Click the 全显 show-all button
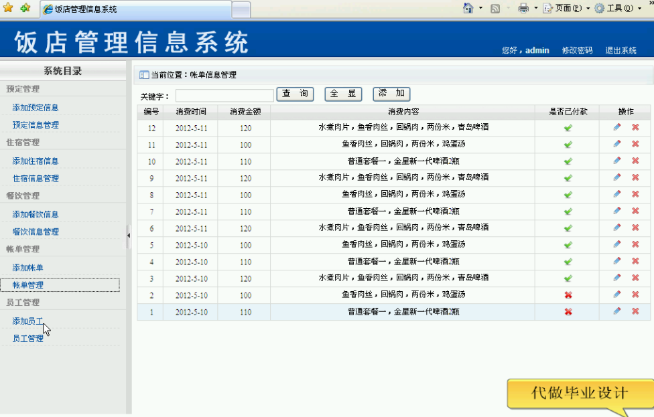654x417 pixels. point(343,94)
